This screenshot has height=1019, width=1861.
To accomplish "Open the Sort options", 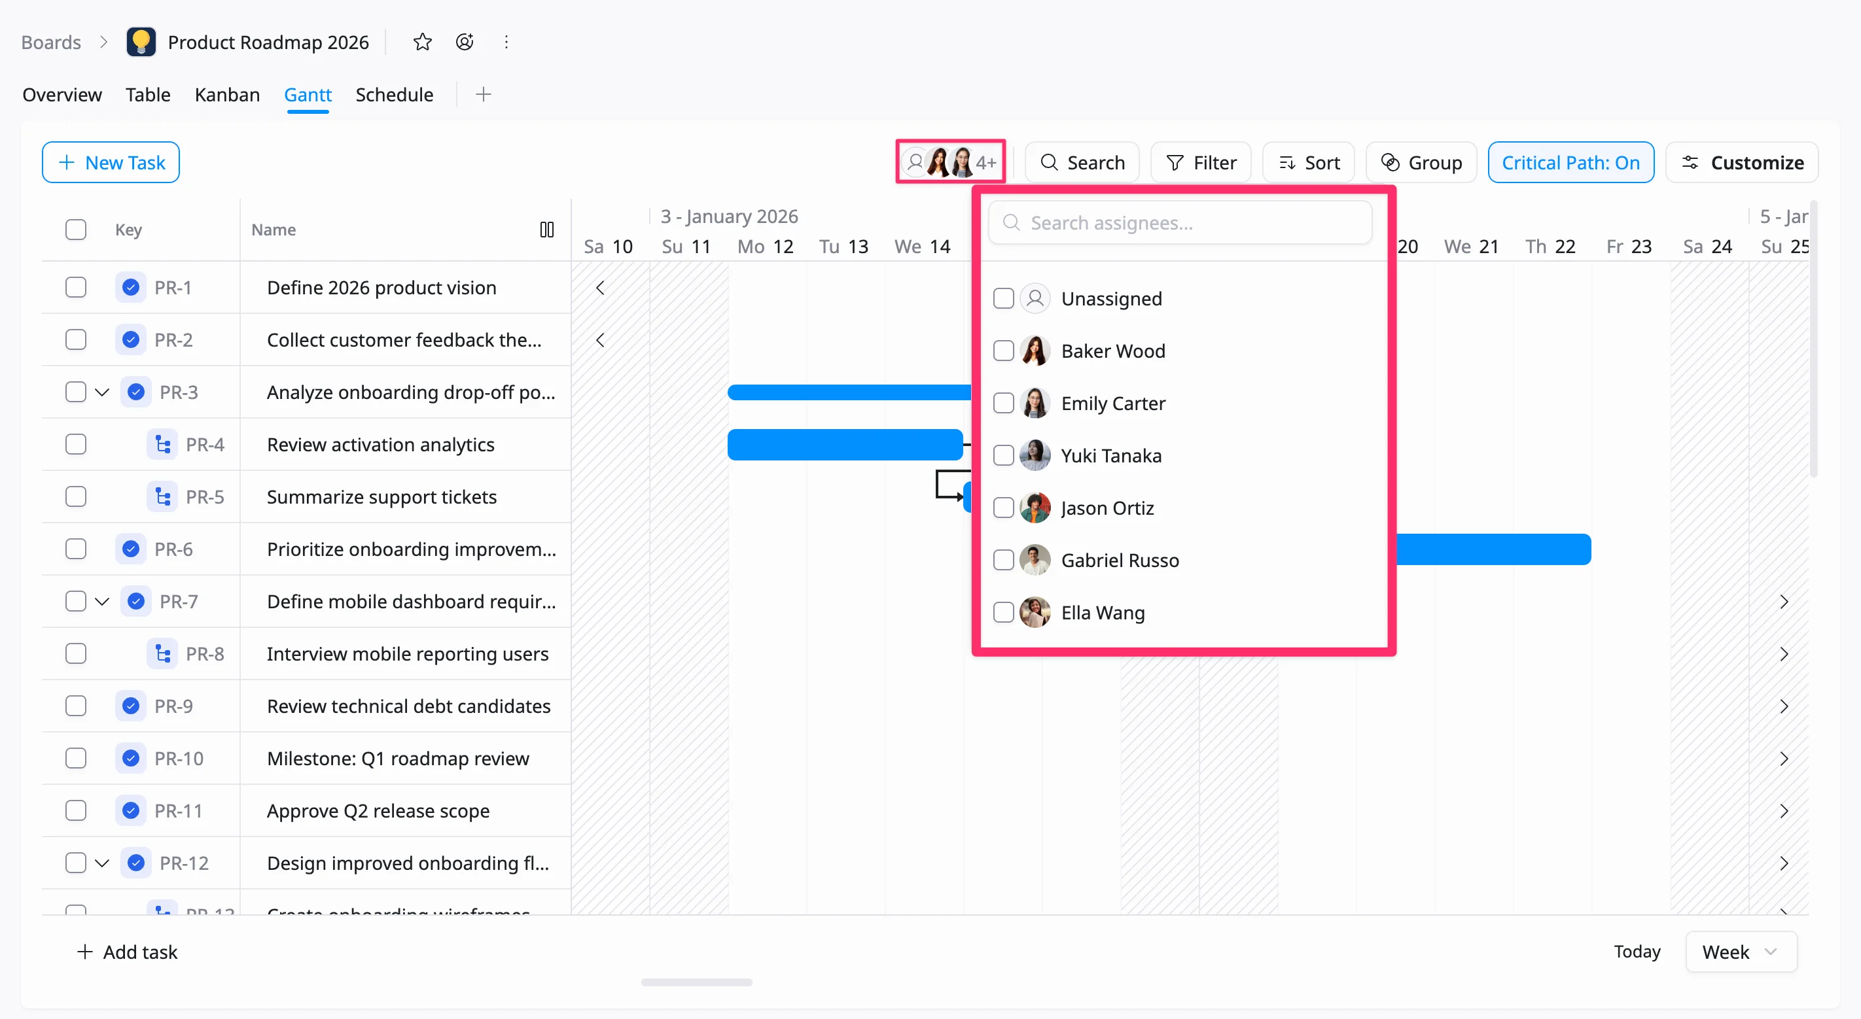I will 1308,162.
